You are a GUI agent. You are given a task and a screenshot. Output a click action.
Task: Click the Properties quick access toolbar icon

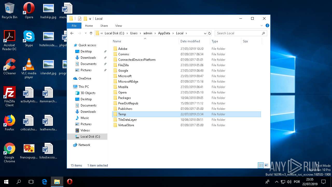(x=80, y=19)
